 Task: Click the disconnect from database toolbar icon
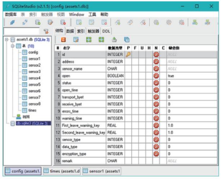[x=25, y=22]
